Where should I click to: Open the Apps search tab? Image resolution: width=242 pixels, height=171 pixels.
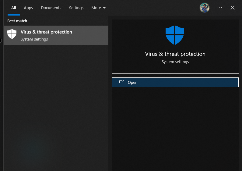pos(28,8)
